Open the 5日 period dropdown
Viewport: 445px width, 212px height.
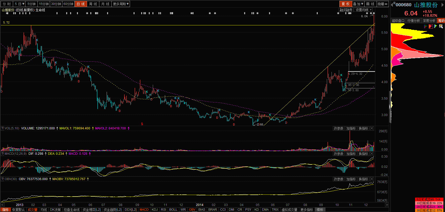click(19, 4)
